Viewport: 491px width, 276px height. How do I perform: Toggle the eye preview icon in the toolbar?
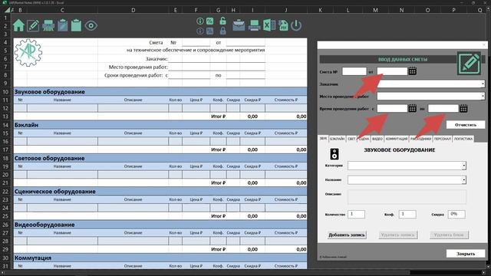(91, 25)
